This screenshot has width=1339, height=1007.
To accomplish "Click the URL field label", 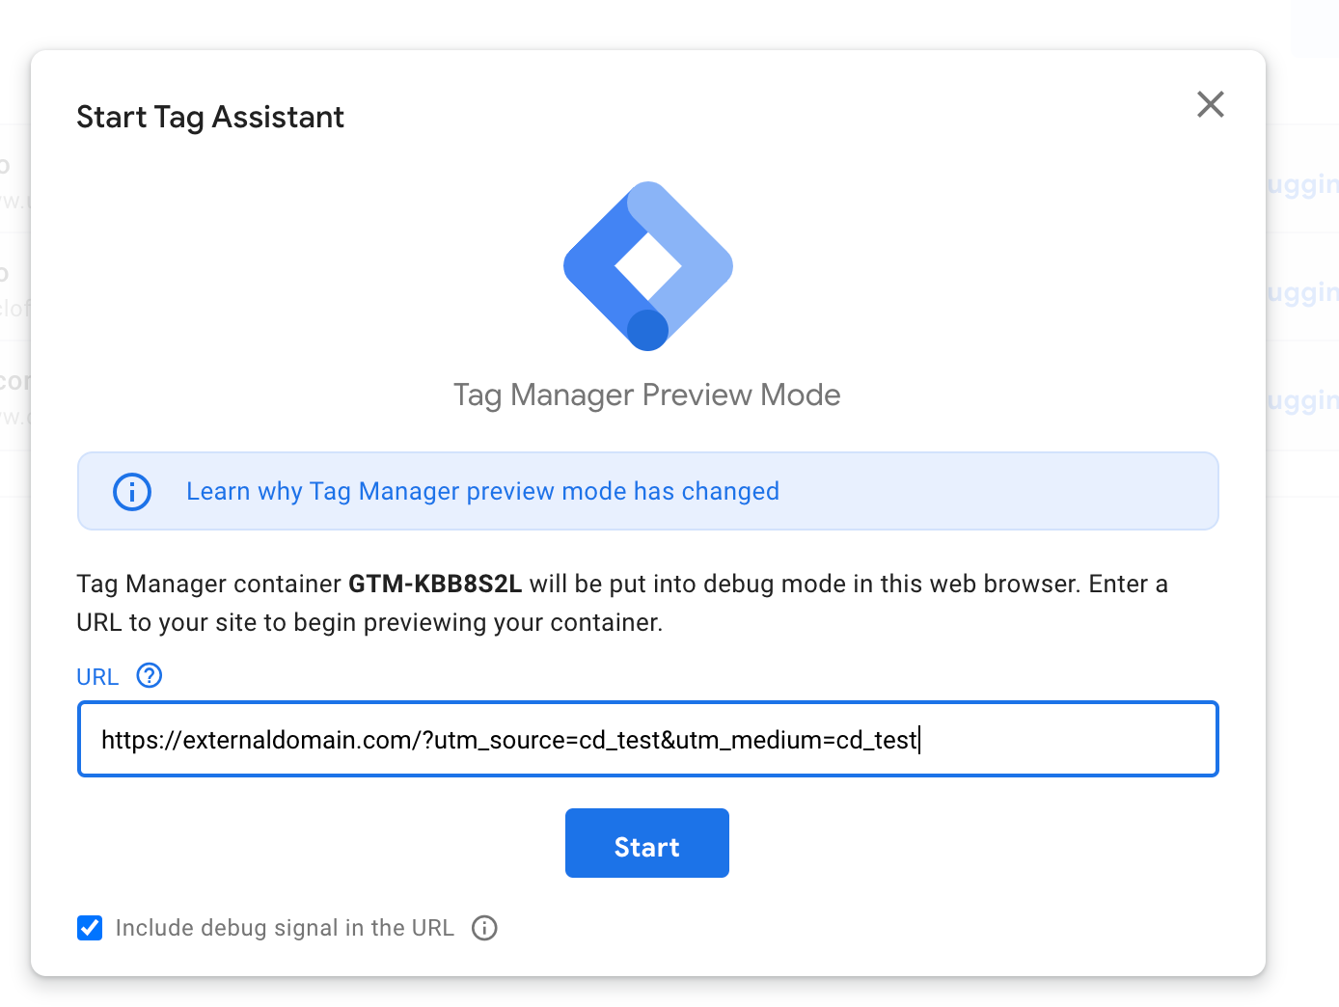I will coord(97,676).
